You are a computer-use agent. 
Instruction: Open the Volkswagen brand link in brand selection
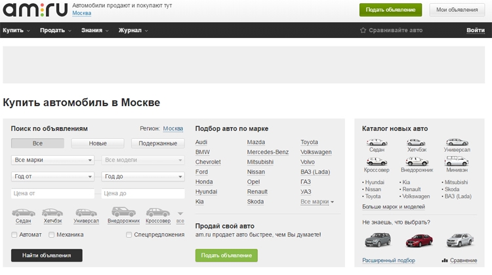click(316, 152)
